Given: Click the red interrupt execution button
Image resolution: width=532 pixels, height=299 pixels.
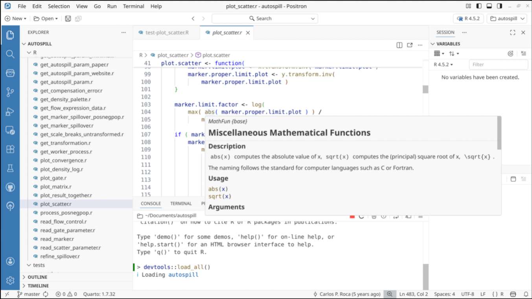Looking at the screenshot, I should (x=352, y=216).
